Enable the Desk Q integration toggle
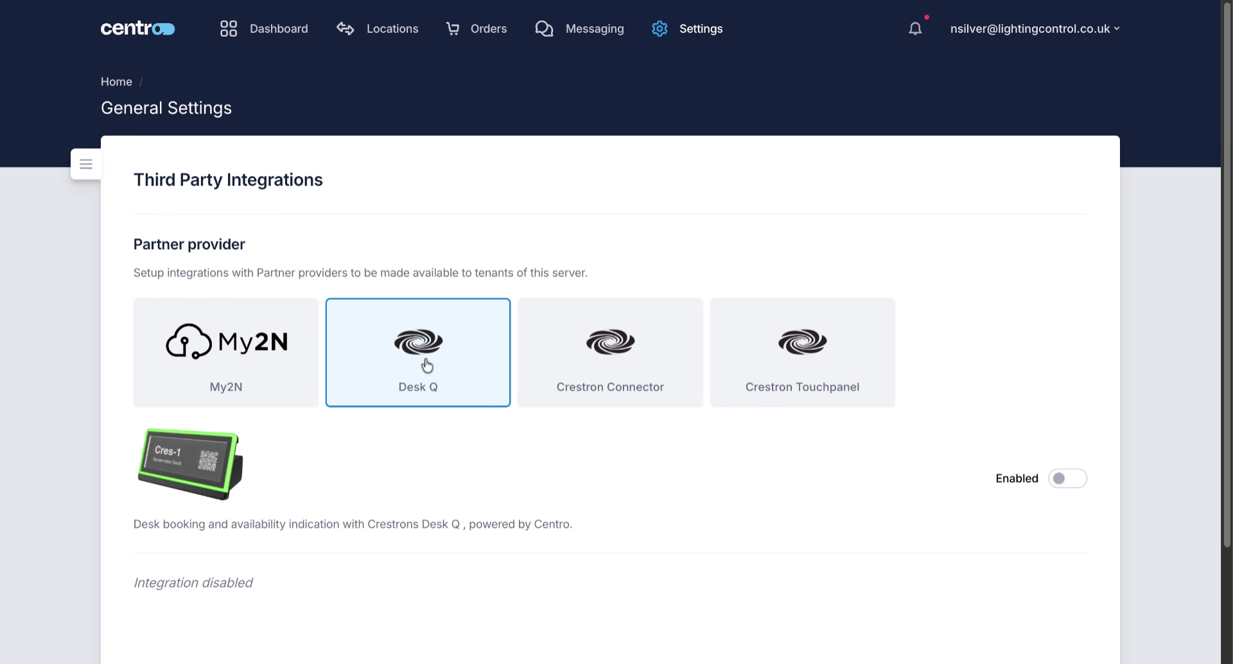This screenshot has height=664, width=1233. [1067, 478]
